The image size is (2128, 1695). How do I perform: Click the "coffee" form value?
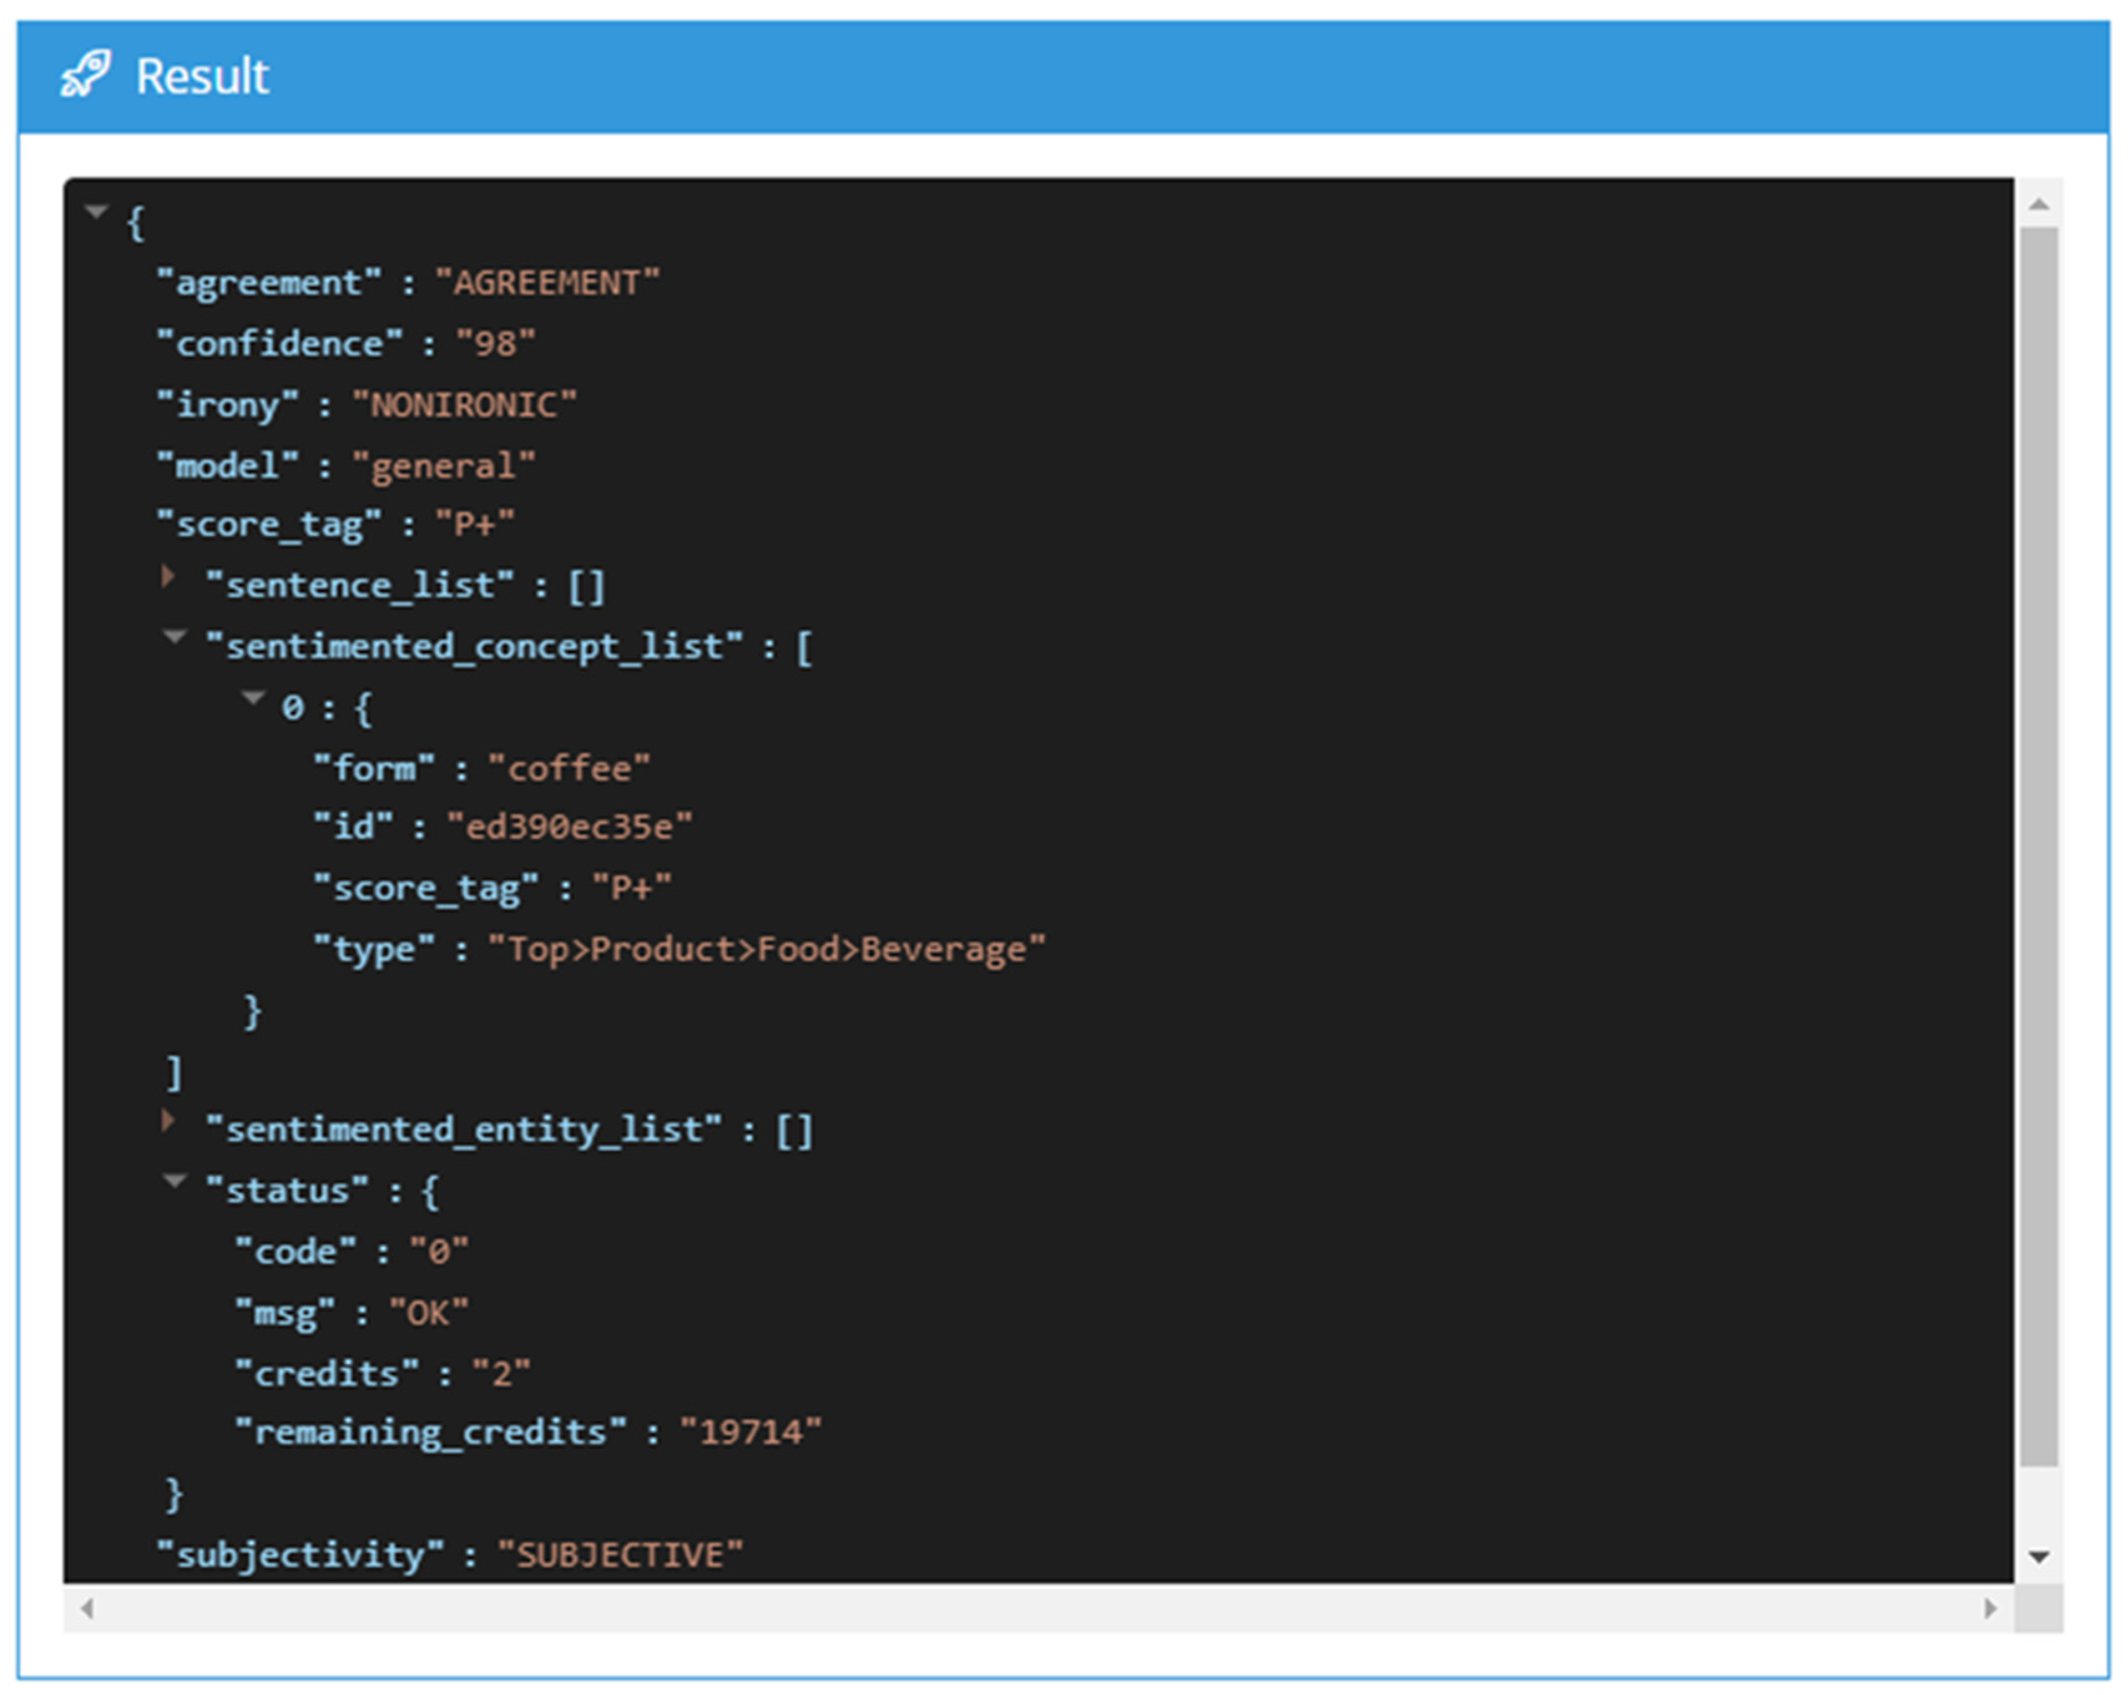coord(569,769)
